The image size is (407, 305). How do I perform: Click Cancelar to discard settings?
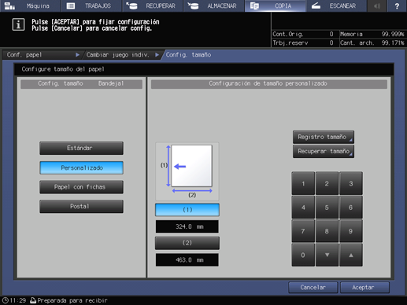[x=313, y=288]
